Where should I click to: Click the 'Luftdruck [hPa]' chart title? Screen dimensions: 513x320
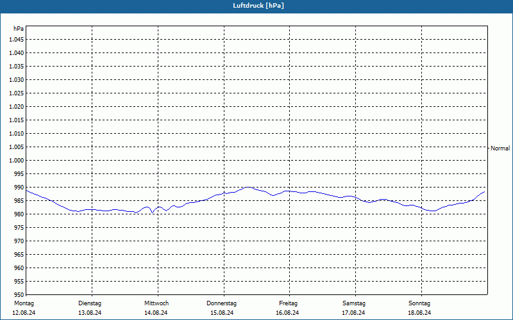coord(258,6)
